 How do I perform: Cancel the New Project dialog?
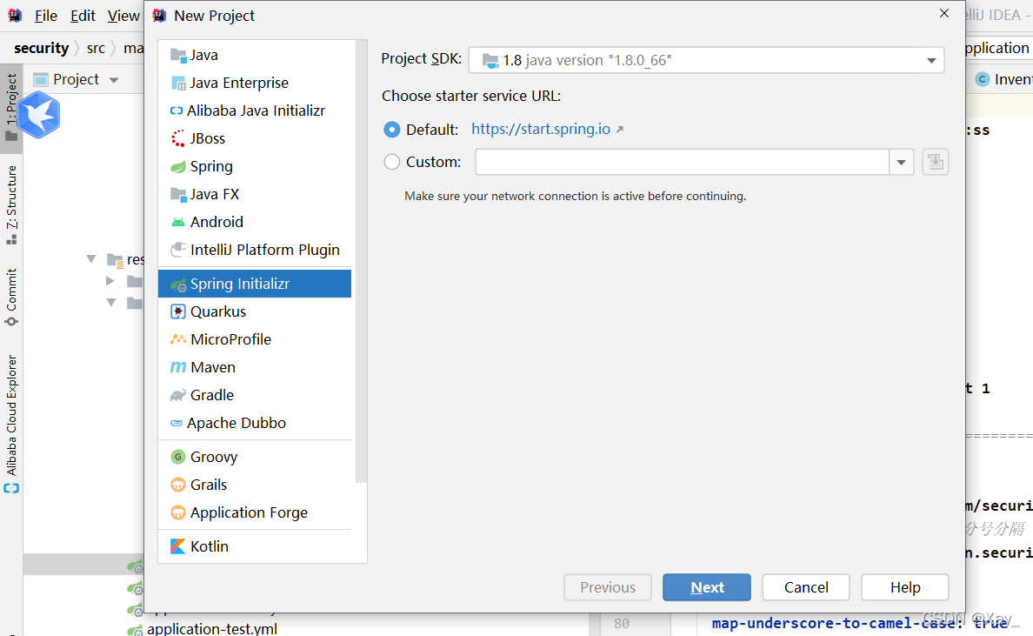806,587
